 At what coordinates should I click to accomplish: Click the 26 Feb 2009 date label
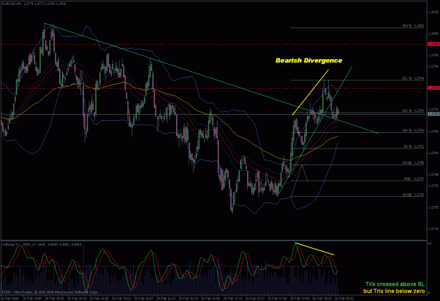click(9, 299)
